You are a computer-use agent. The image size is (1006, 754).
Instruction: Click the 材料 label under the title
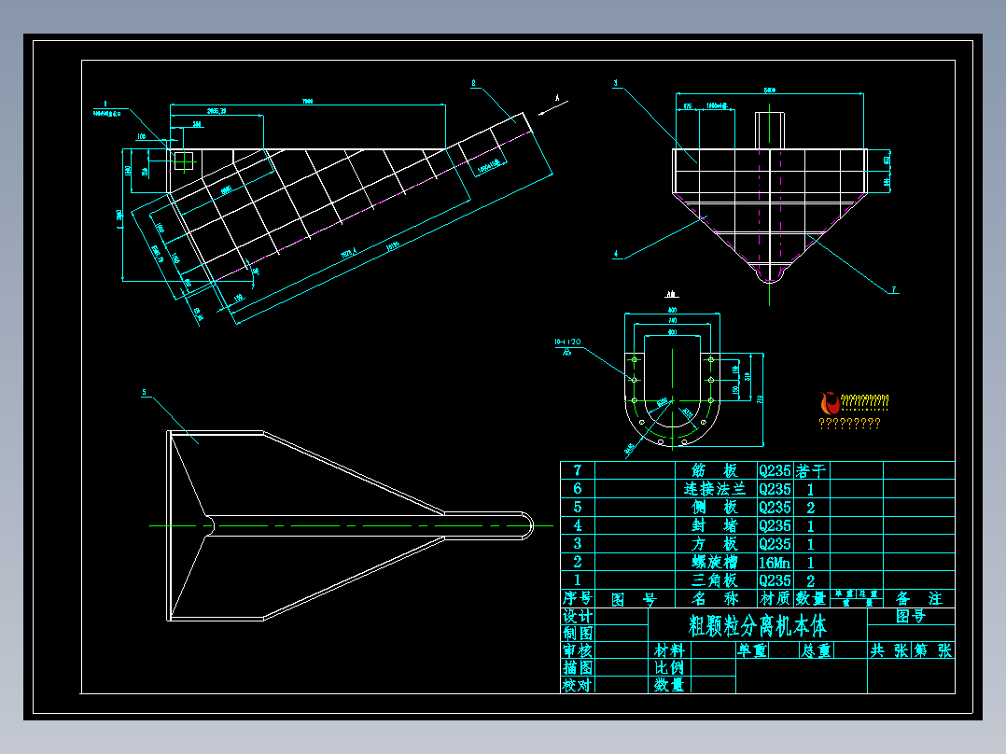(669, 650)
